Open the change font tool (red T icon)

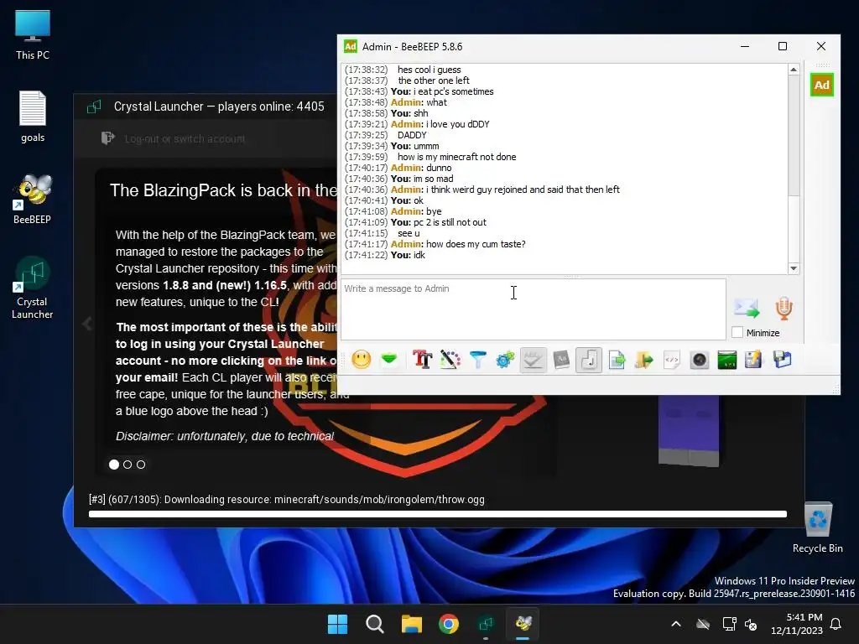(x=423, y=360)
